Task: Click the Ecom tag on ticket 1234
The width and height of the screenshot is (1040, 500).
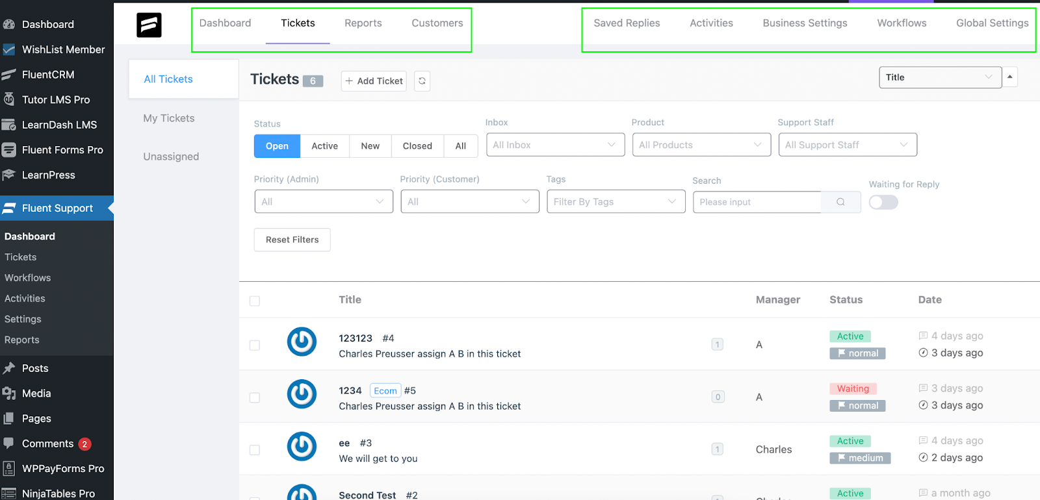Action: click(x=385, y=391)
